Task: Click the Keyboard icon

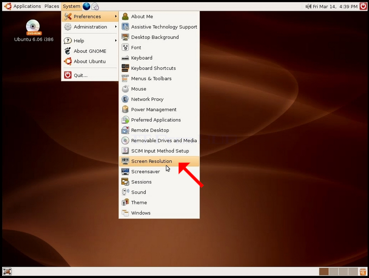Action: (125, 58)
